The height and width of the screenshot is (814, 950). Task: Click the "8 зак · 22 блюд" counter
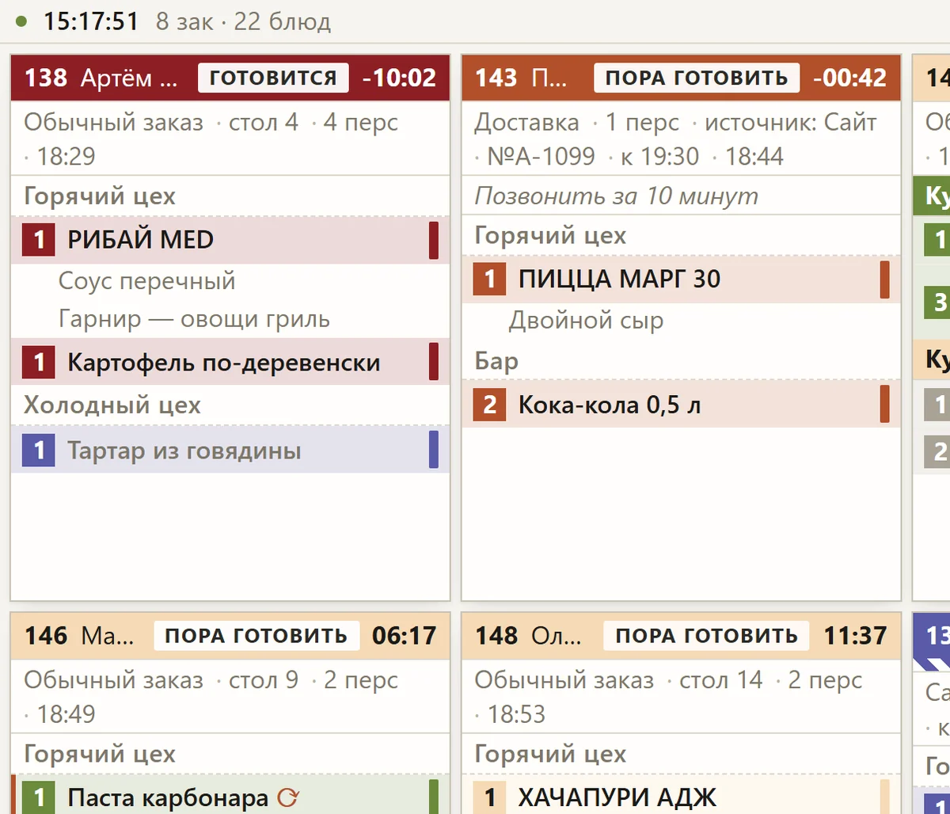(x=243, y=21)
